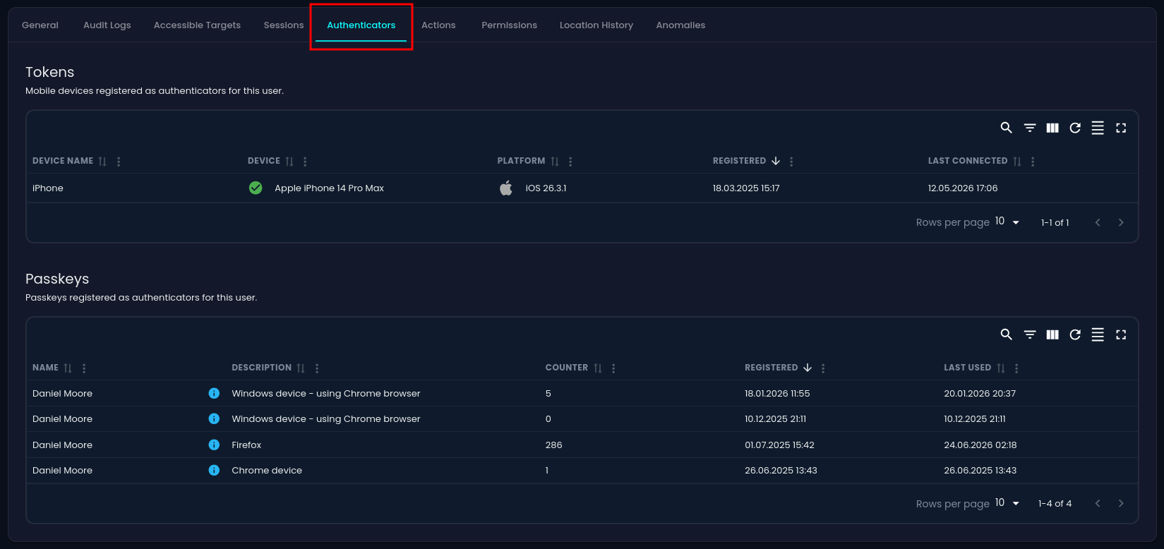Refresh the Tokens table
The width and height of the screenshot is (1164, 549).
click(1075, 128)
